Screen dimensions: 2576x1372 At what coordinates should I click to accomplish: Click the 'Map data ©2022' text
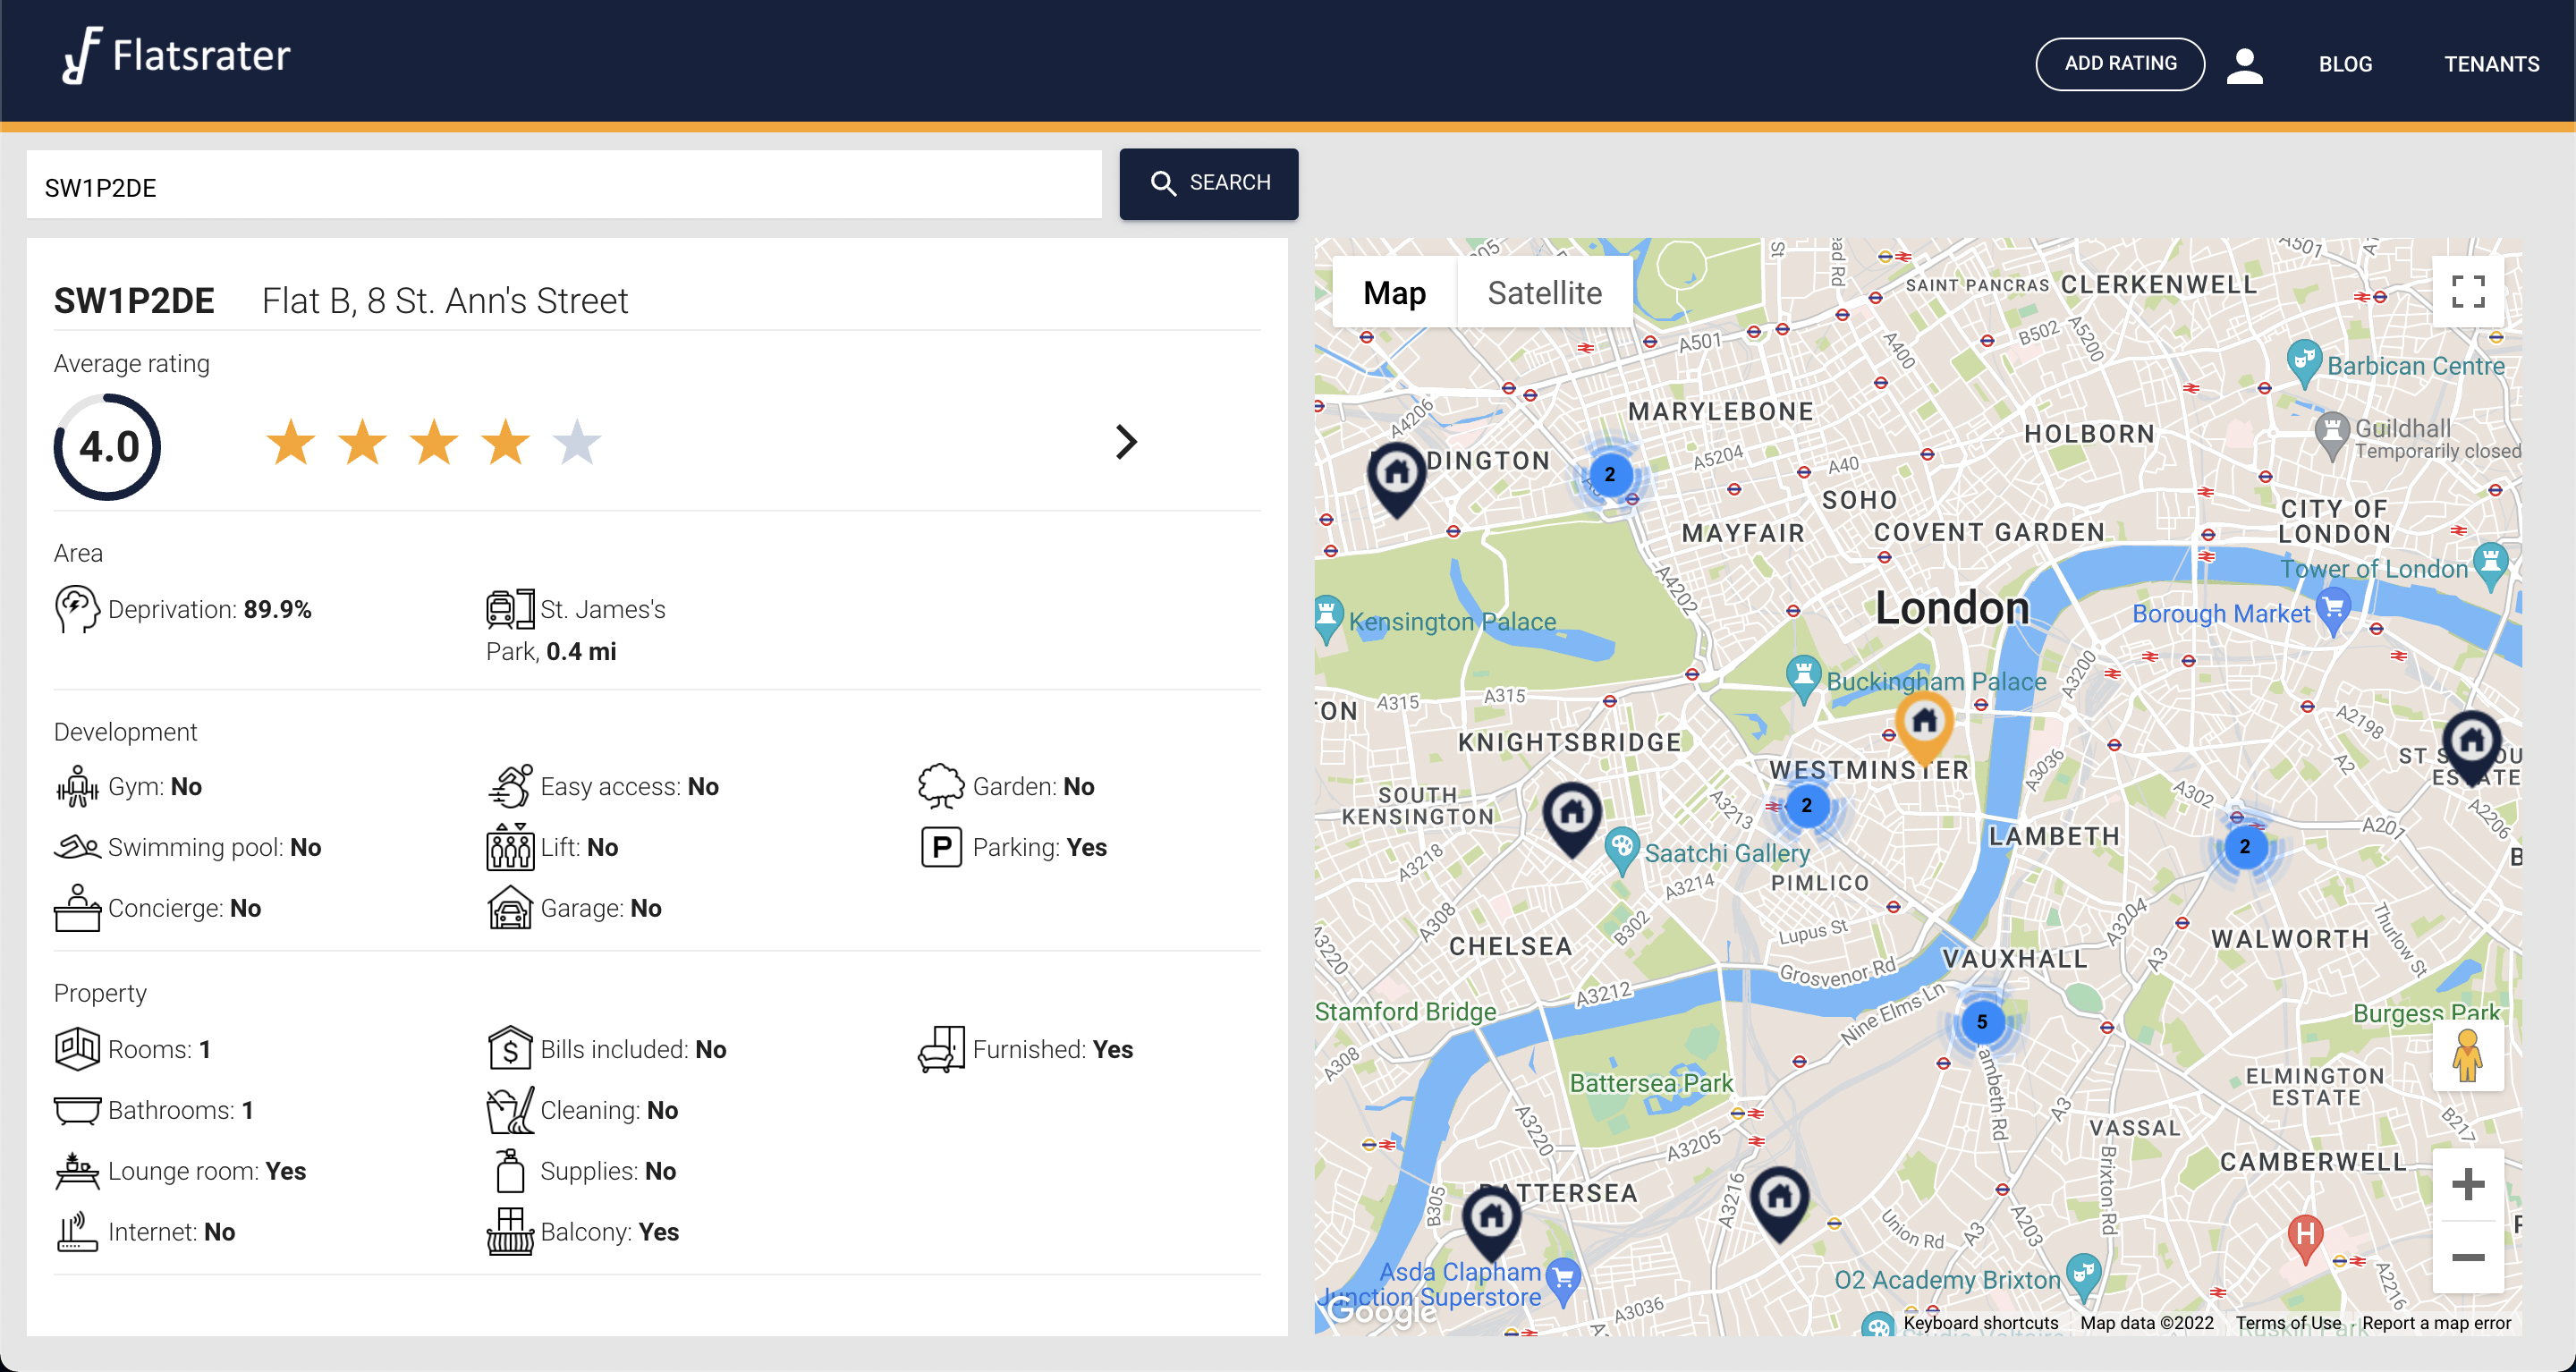(x=2147, y=1322)
